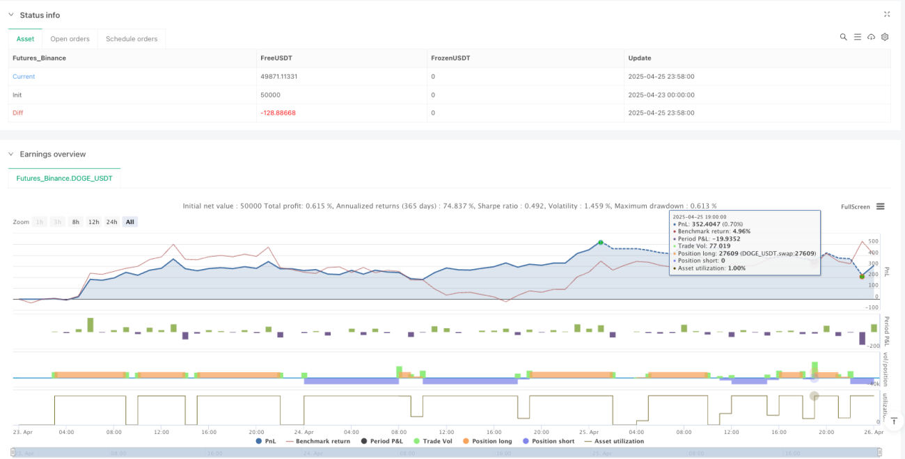
Task: Click the collapse fullscreen arrows icon
Action: pyautogui.click(x=887, y=14)
